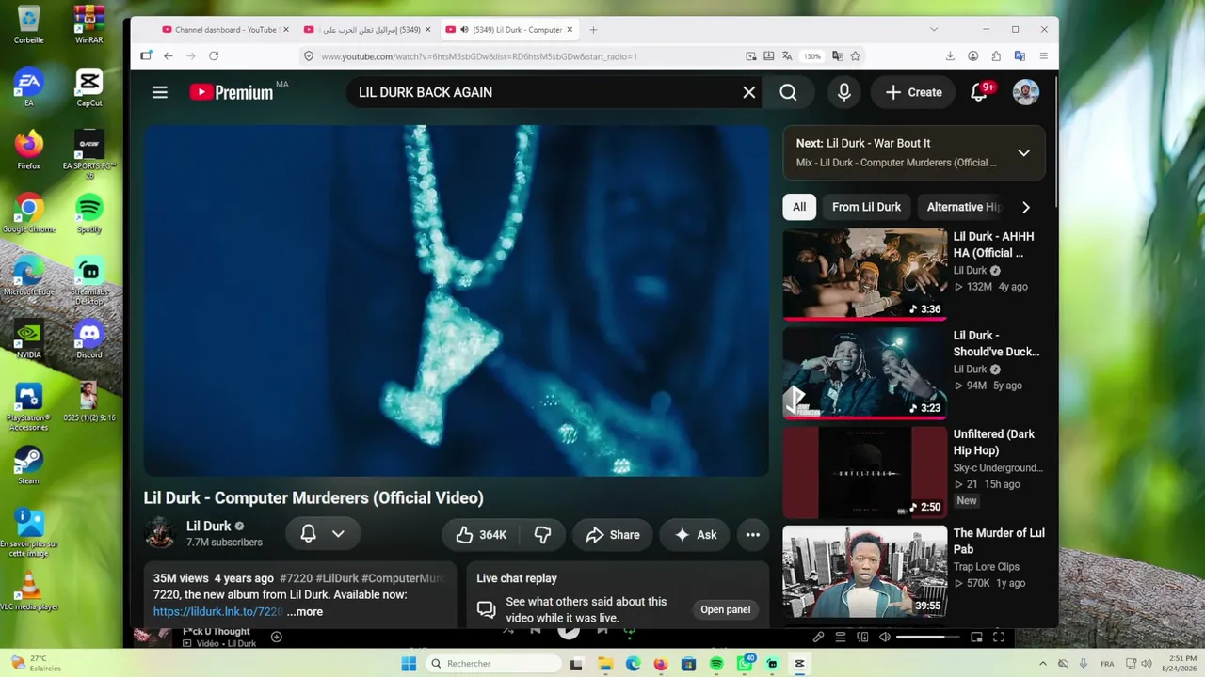Expand the description with ...more
1205x677 pixels.
(x=305, y=612)
